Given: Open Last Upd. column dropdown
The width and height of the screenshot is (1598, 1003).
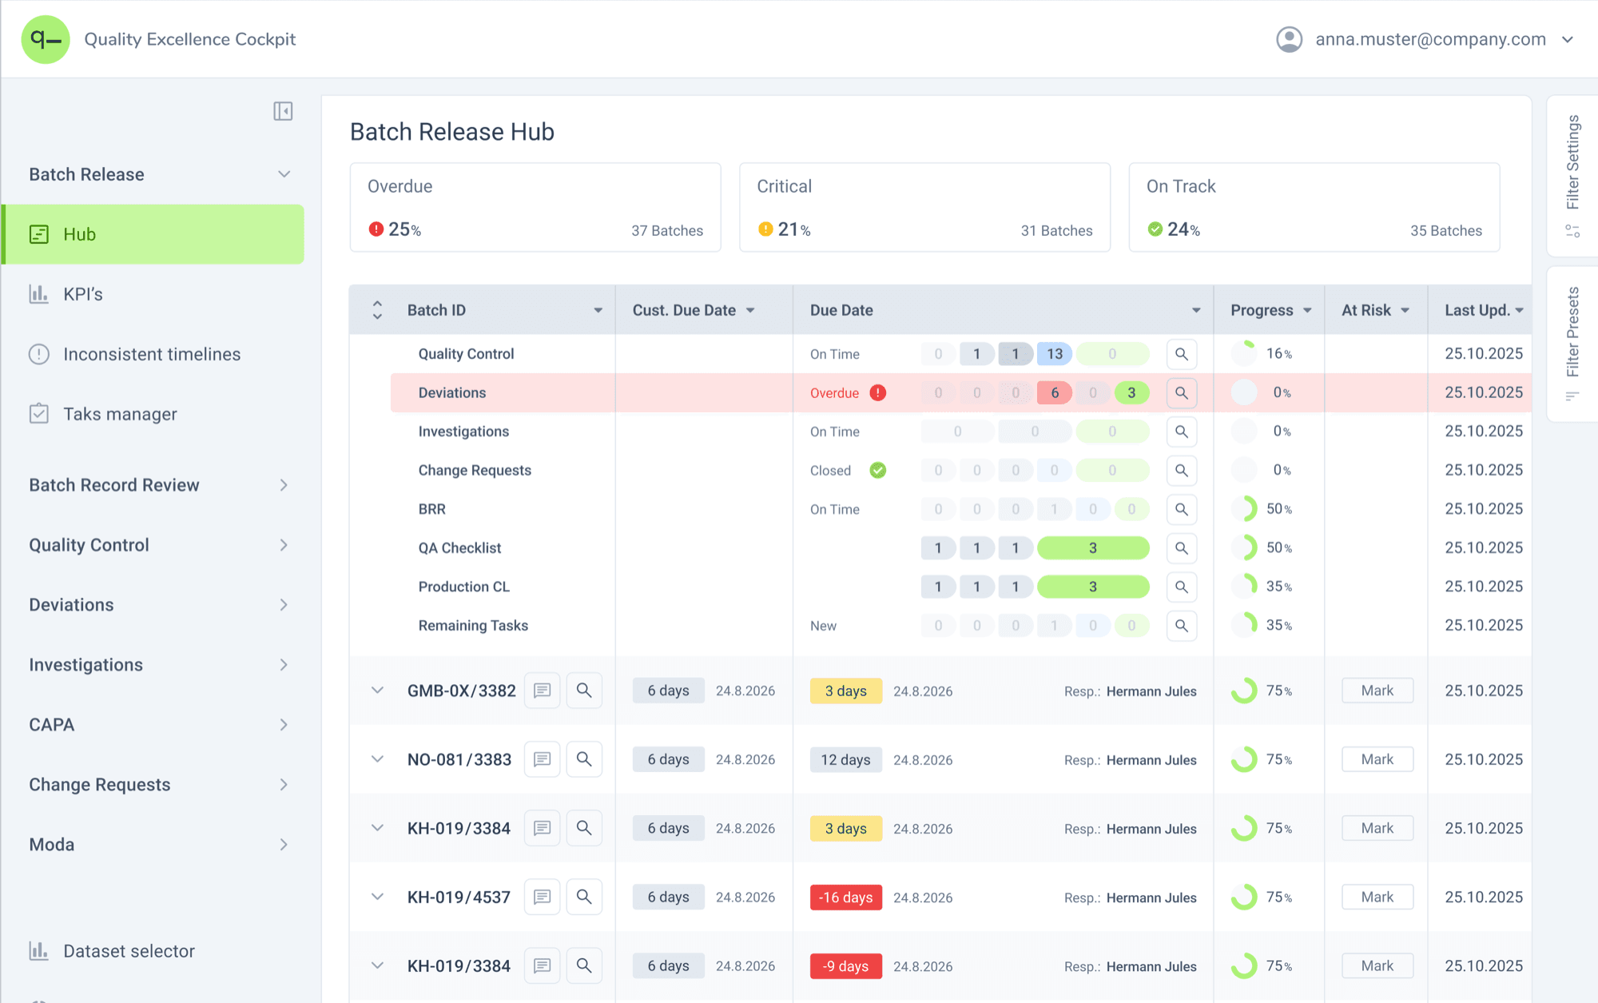Looking at the screenshot, I should coord(1519,310).
